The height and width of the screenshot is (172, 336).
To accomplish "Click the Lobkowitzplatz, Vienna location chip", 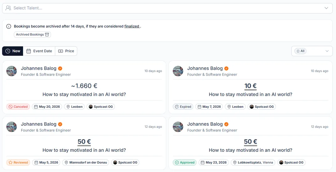I will pos(253,163).
